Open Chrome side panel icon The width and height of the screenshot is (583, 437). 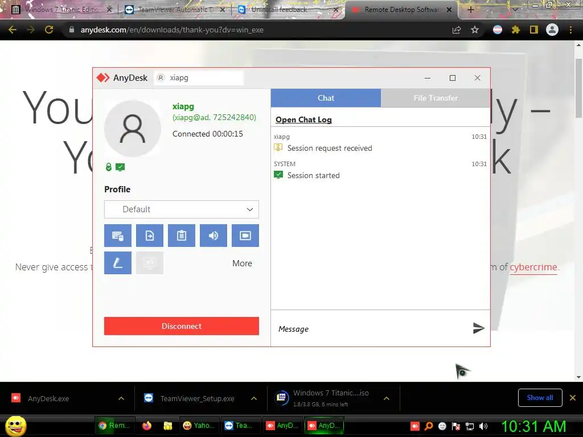point(534,30)
